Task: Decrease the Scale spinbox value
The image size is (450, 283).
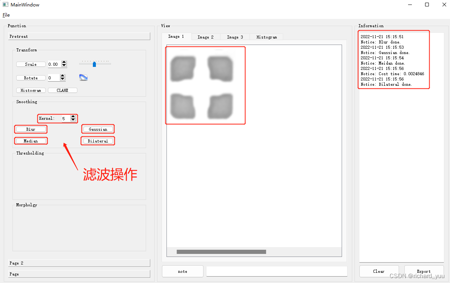Action: (x=64, y=65)
